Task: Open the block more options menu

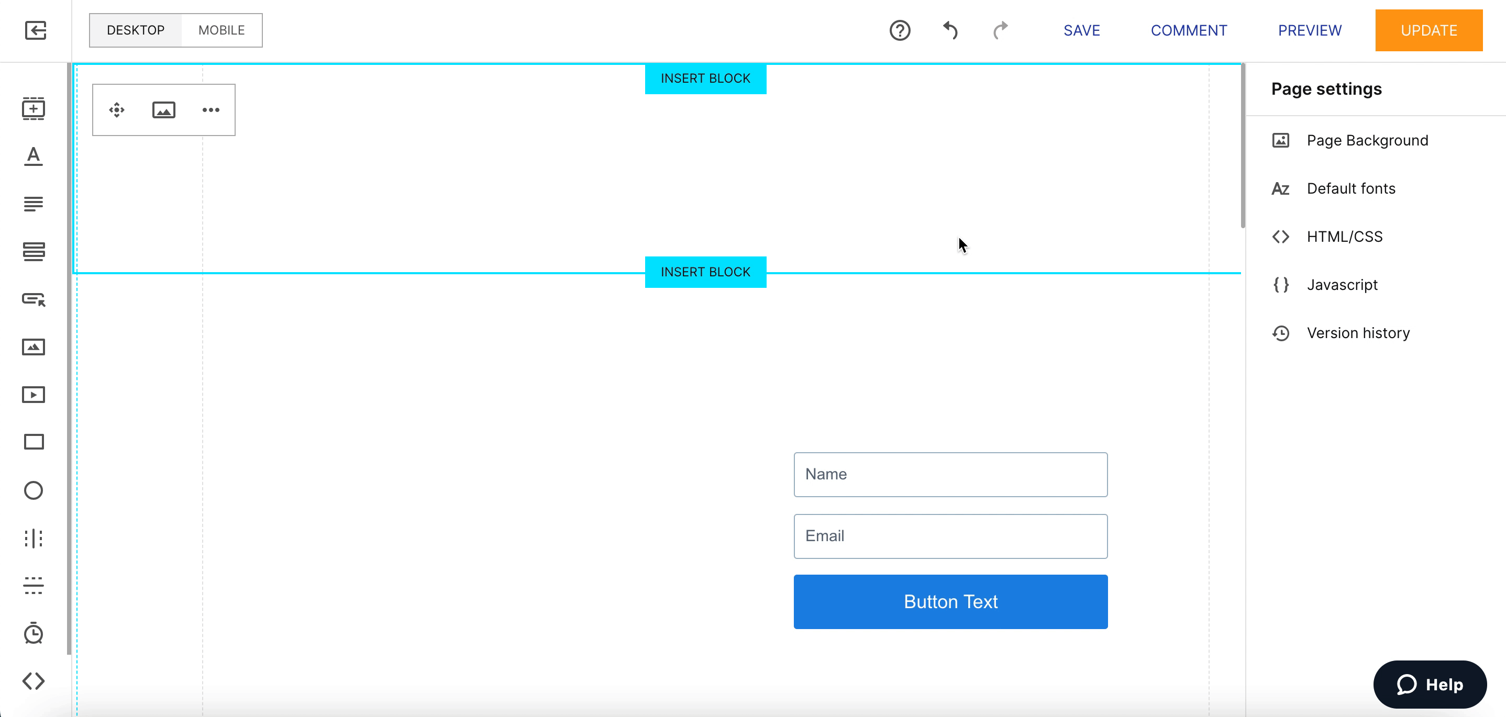Action: (211, 110)
